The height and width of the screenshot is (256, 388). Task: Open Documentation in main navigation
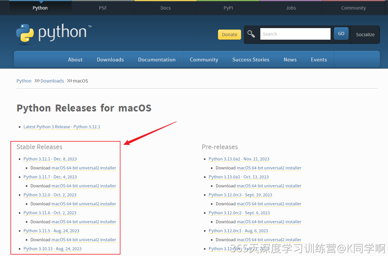[x=157, y=60]
